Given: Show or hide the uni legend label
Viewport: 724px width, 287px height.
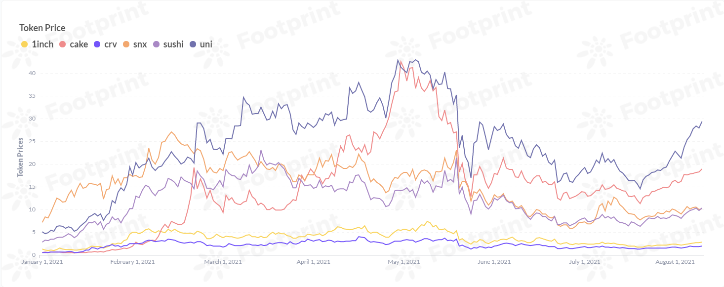Looking at the screenshot, I should click(x=206, y=44).
